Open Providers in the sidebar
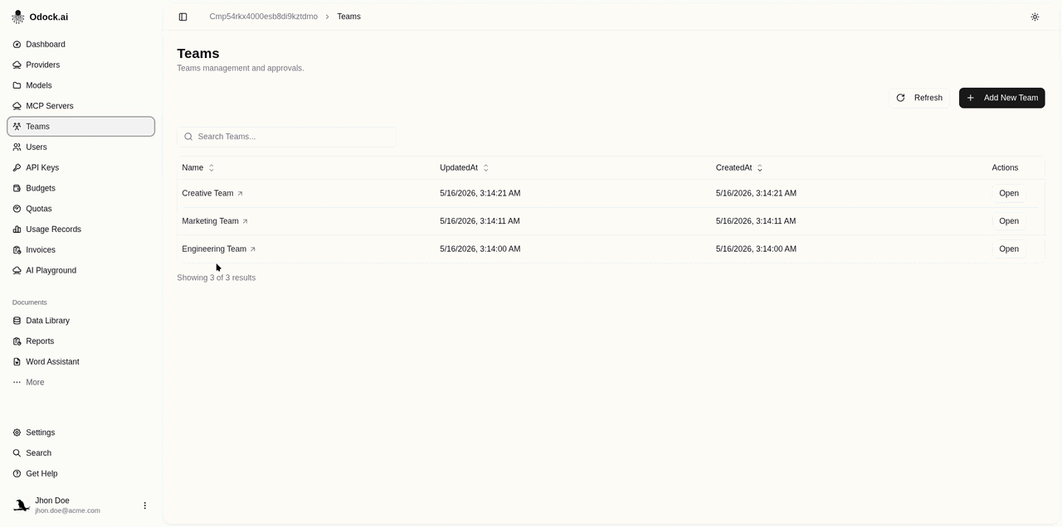Viewport: 1062px width, 527px height. coord(80,65)
